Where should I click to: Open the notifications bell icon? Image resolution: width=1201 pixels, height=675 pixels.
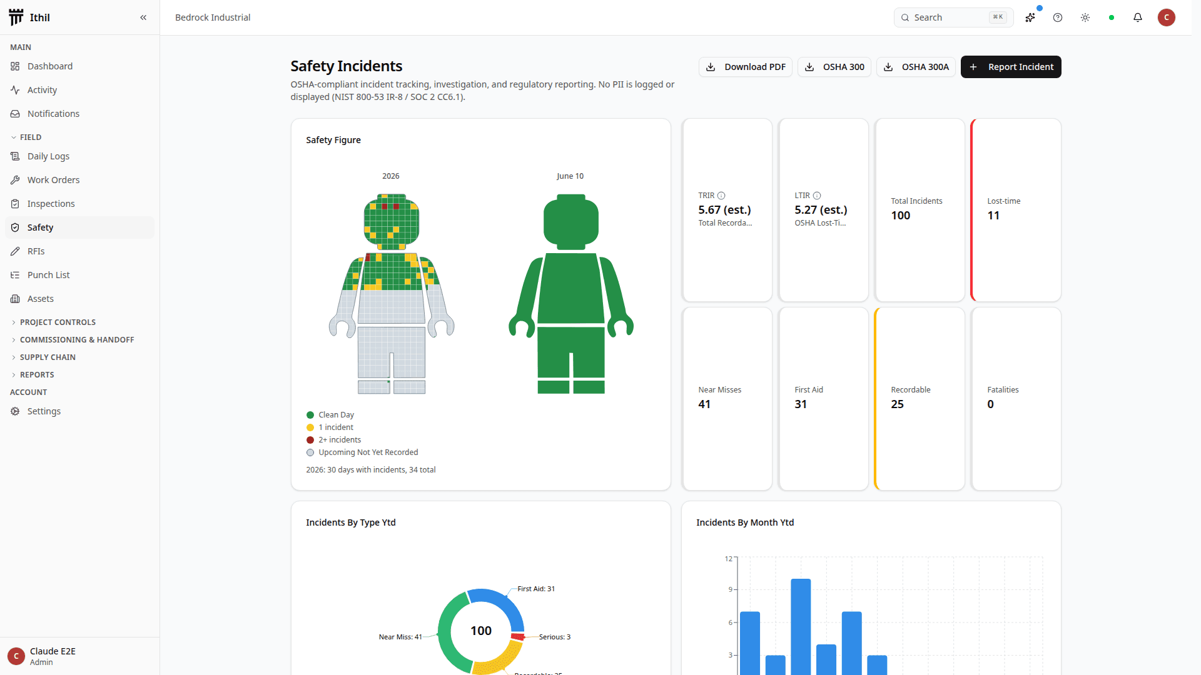pyautogui.click(x=1138, y=17)
